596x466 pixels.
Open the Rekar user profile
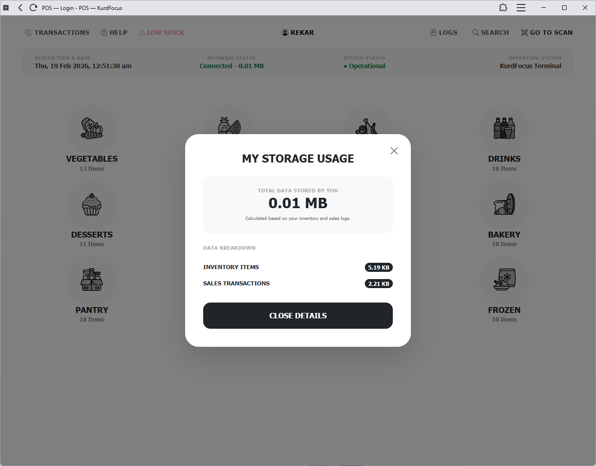[298, 33]
